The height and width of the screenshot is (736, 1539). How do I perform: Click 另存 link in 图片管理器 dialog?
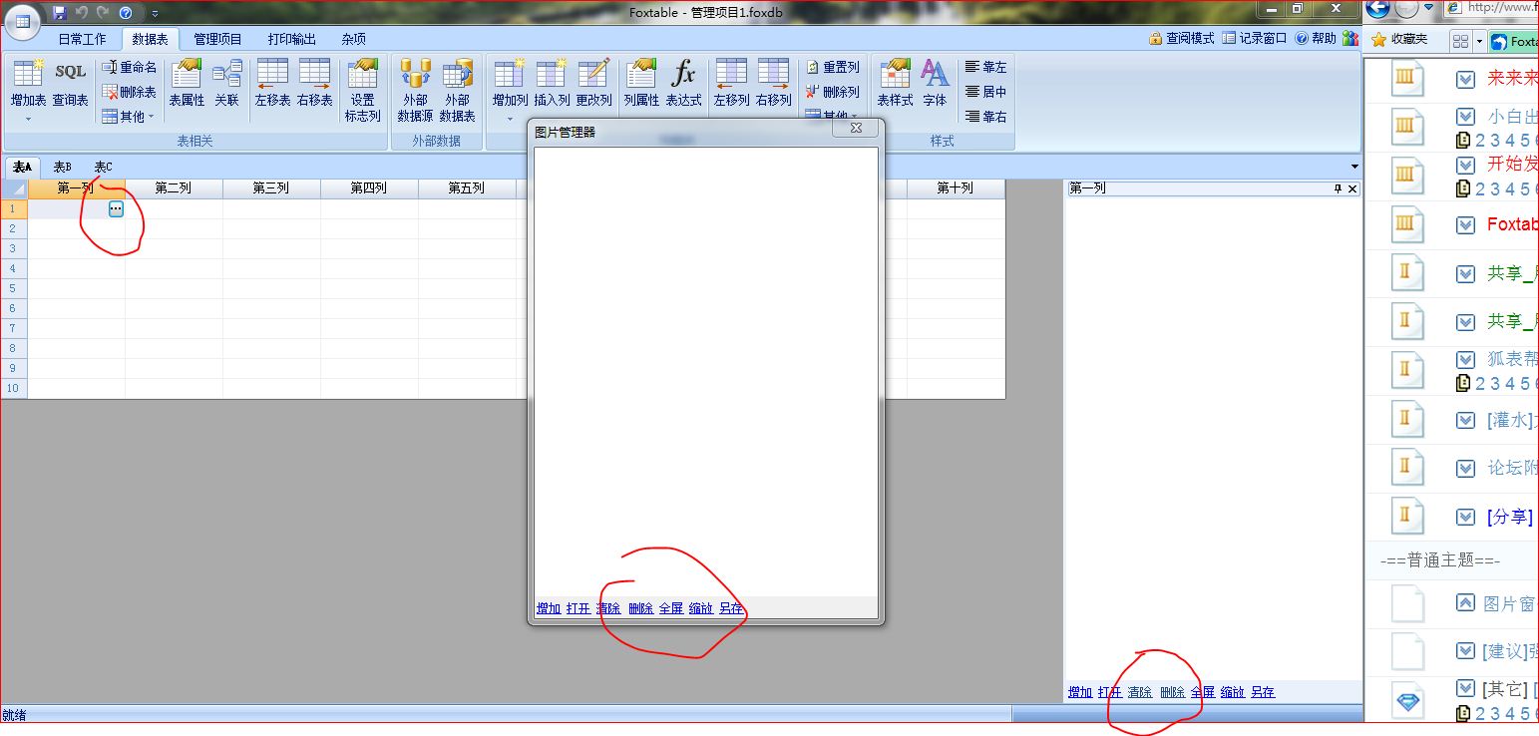coord(731,608)
